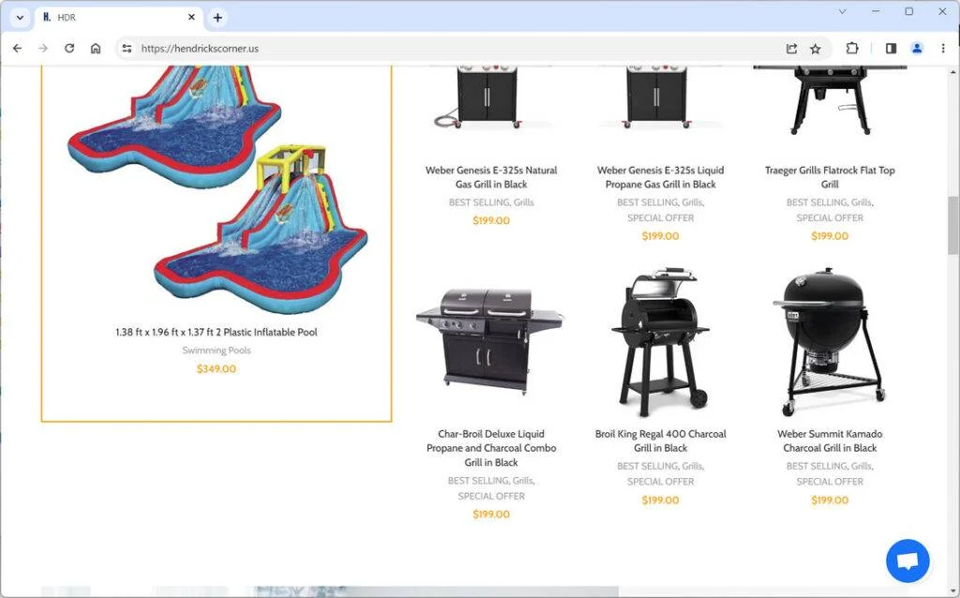Viewport: 960px width, 598px height.
Task: Reload the page with refresh icon
Action: 69,49
